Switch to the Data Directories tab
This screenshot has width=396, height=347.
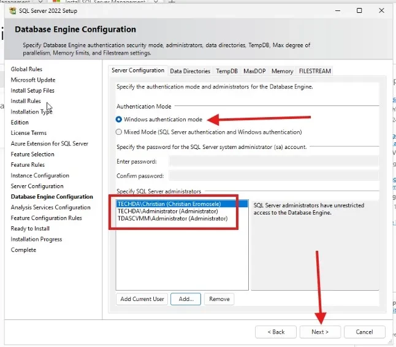pos(190,71)
